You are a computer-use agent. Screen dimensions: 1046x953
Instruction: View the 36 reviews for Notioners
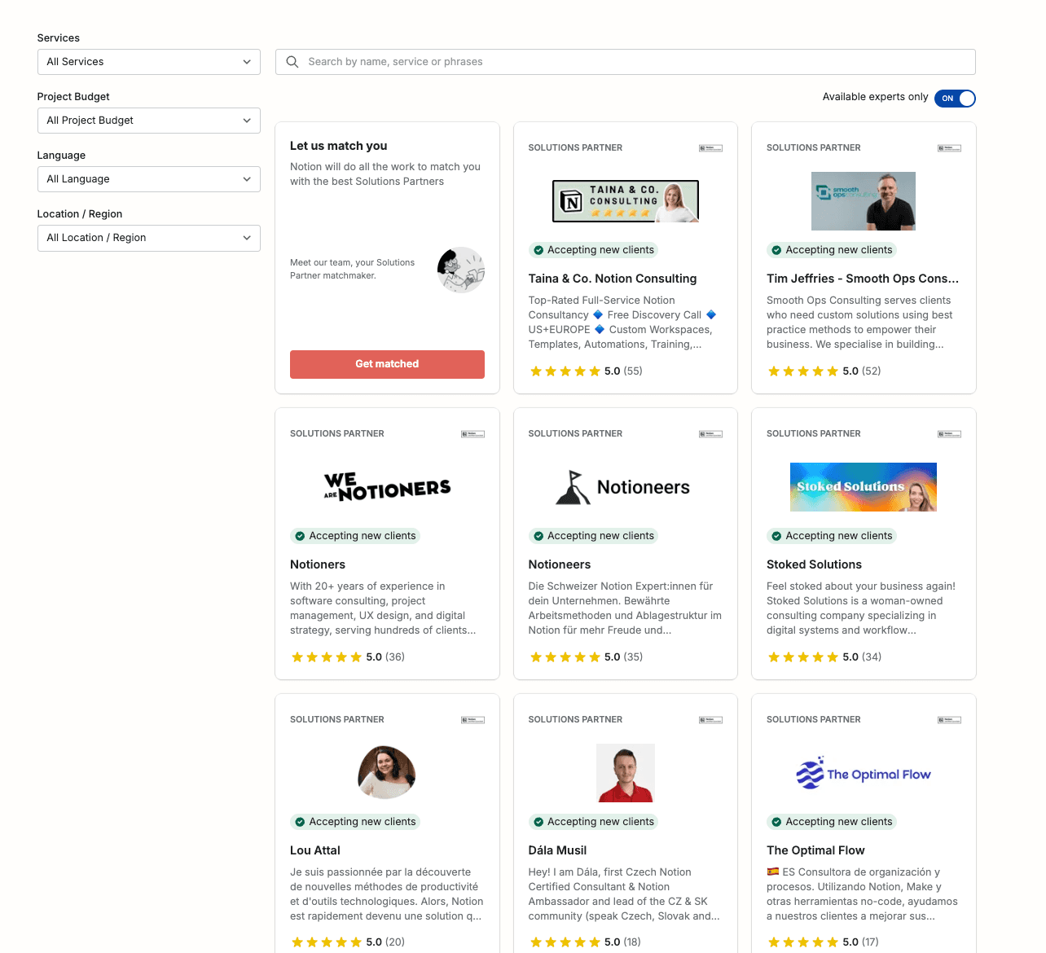coord(394,657)
